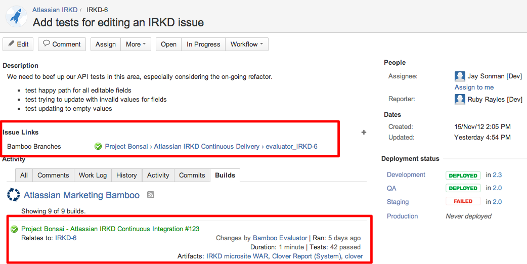Image resolution: width=527 pixels, height=264 pixels.
Task: Open the Bamboo Evaluator author link
Action: click(280, 238)
